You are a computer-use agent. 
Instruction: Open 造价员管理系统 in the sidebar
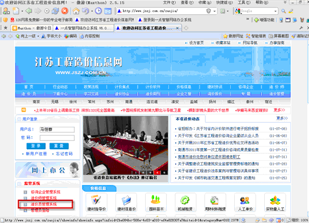point(43,204)
